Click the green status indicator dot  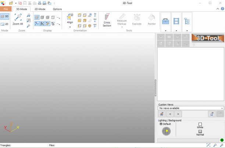pyautogui.click(x=222, y=140)
